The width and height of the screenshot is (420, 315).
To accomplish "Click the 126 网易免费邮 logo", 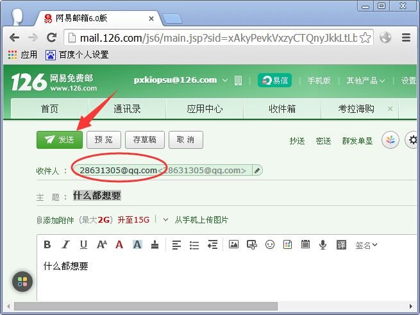I will [x=54, y=82].
